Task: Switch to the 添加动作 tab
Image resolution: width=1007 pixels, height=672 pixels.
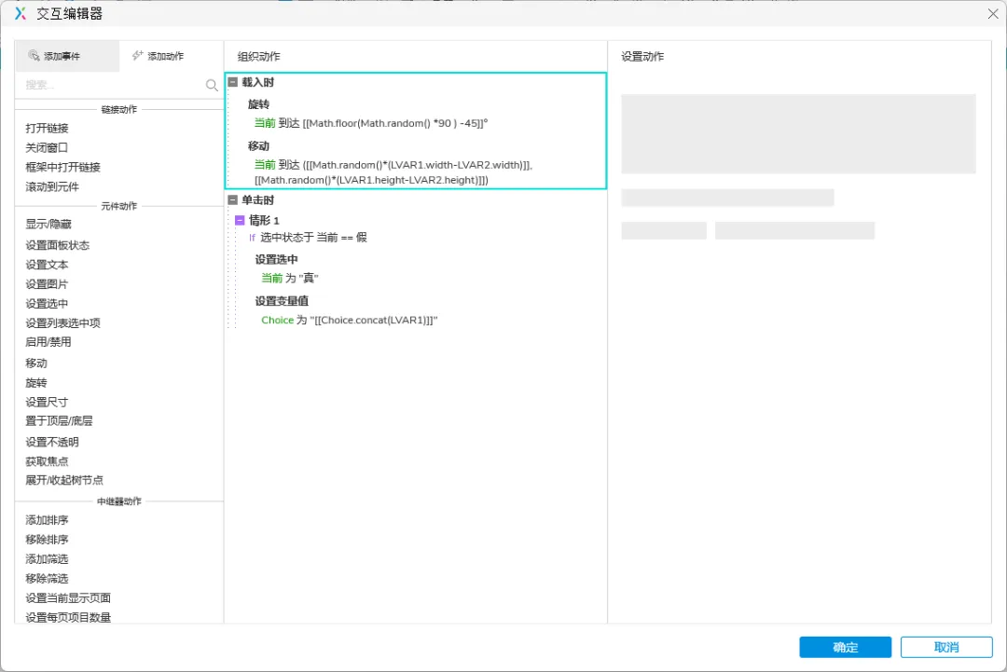Action: coord(158,56)
